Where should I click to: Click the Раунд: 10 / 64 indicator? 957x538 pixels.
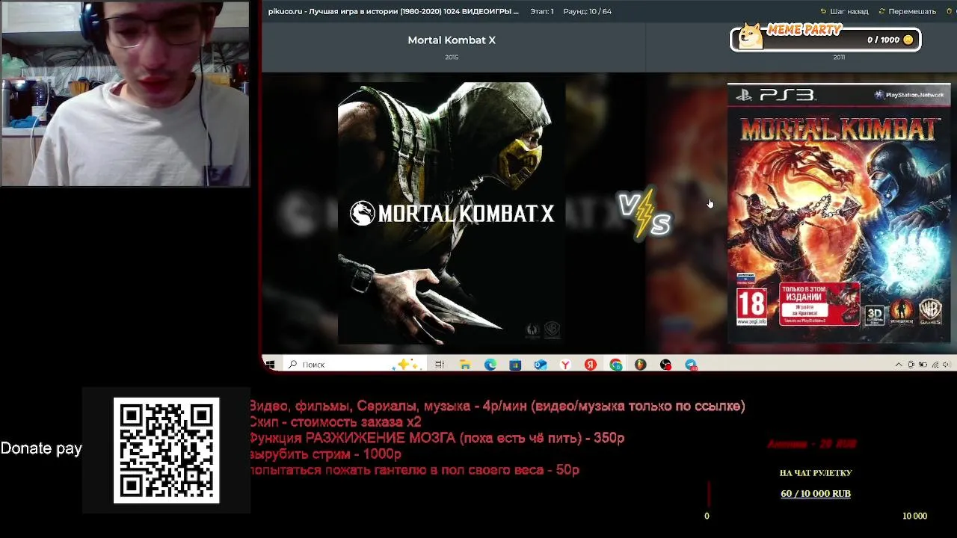coord(588,11)
